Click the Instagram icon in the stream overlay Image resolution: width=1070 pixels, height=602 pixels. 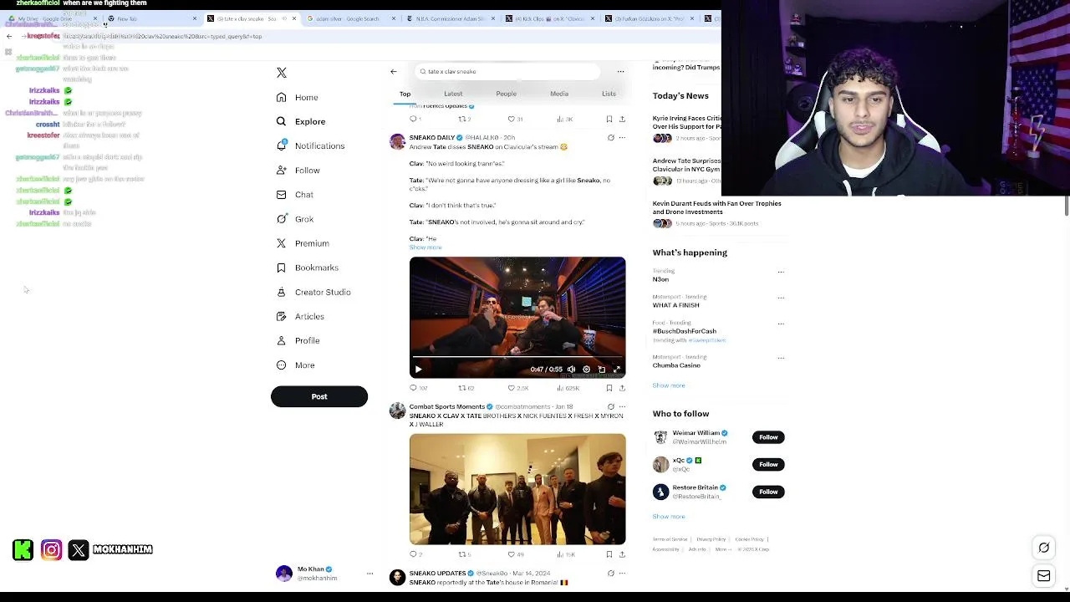(51, 549)
